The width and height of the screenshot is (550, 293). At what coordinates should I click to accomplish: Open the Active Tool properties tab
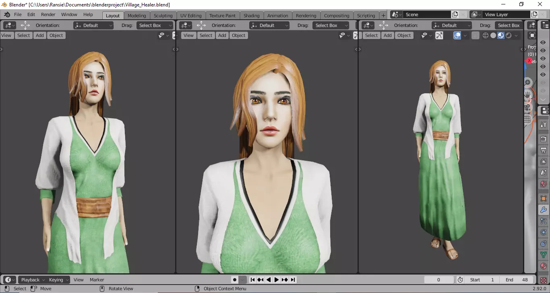[x=544, y=125]
